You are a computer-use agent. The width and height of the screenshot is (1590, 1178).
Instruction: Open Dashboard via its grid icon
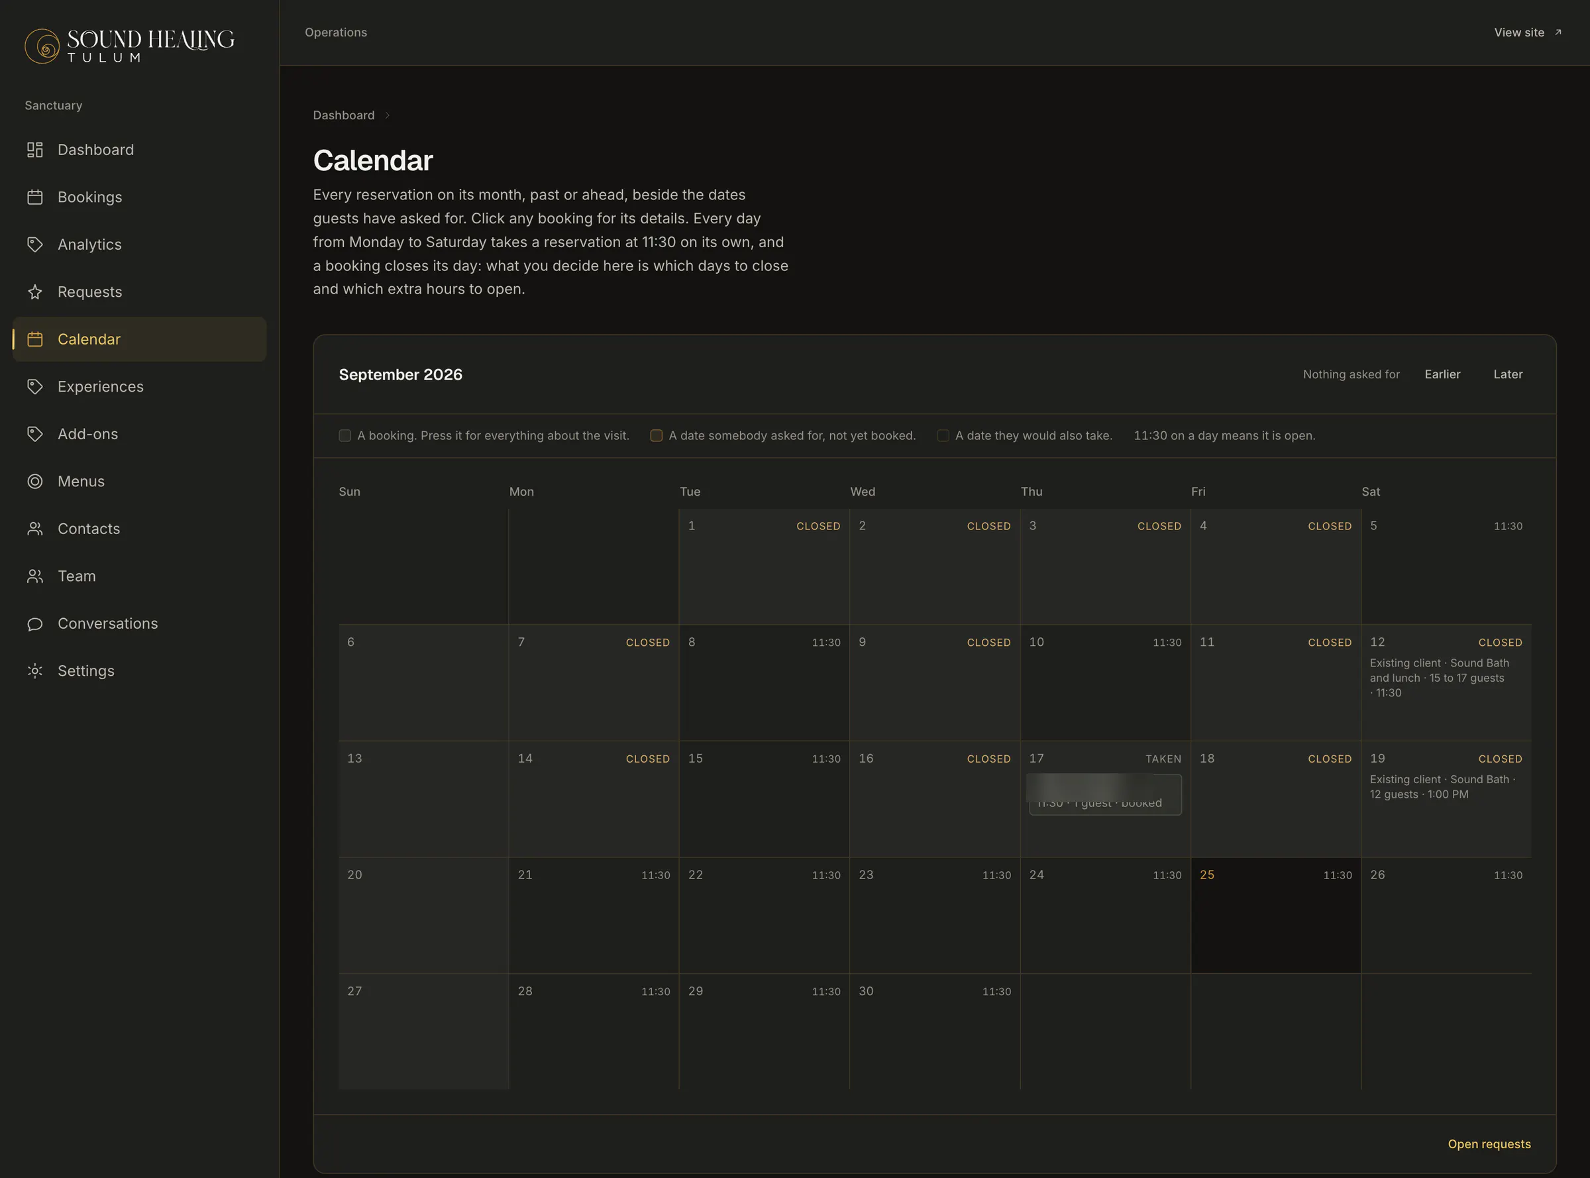click(35, 150)
